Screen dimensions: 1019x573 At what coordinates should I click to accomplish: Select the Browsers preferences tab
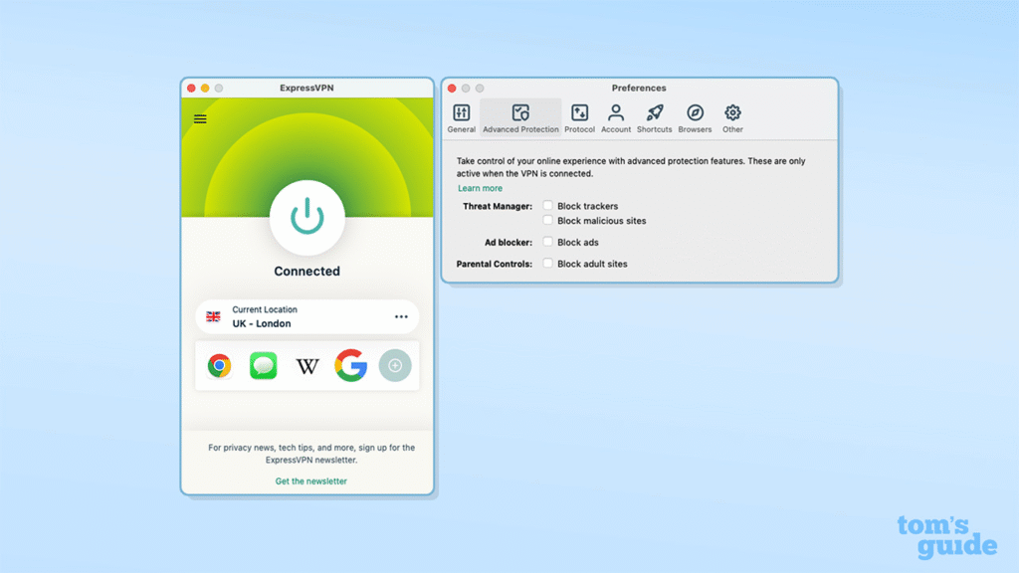point(695,117)
